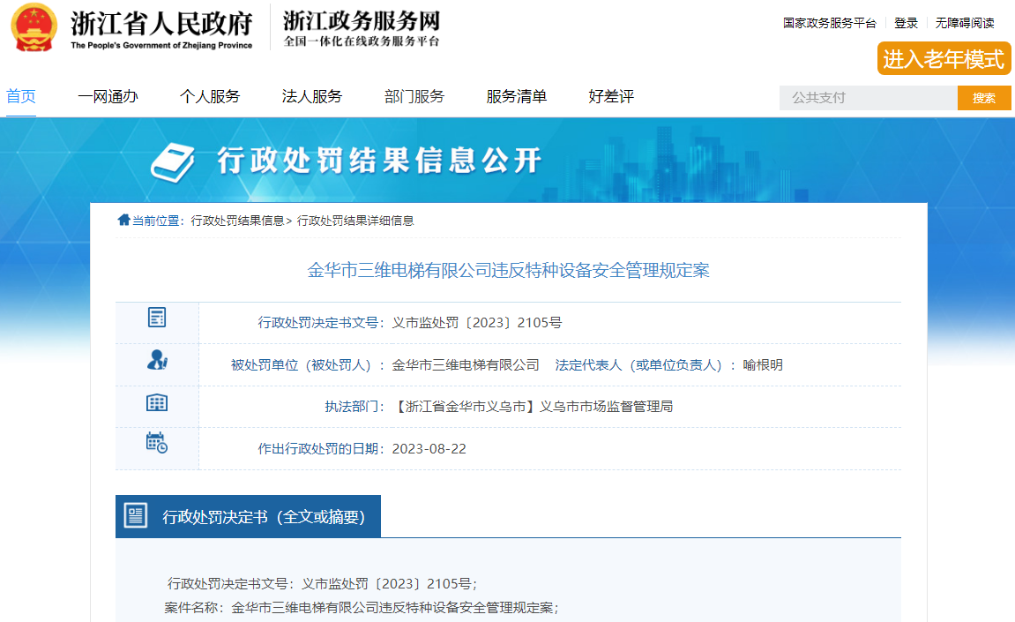
Task: Go to 法人服务 navigation item
Action: tap(312, 97)
